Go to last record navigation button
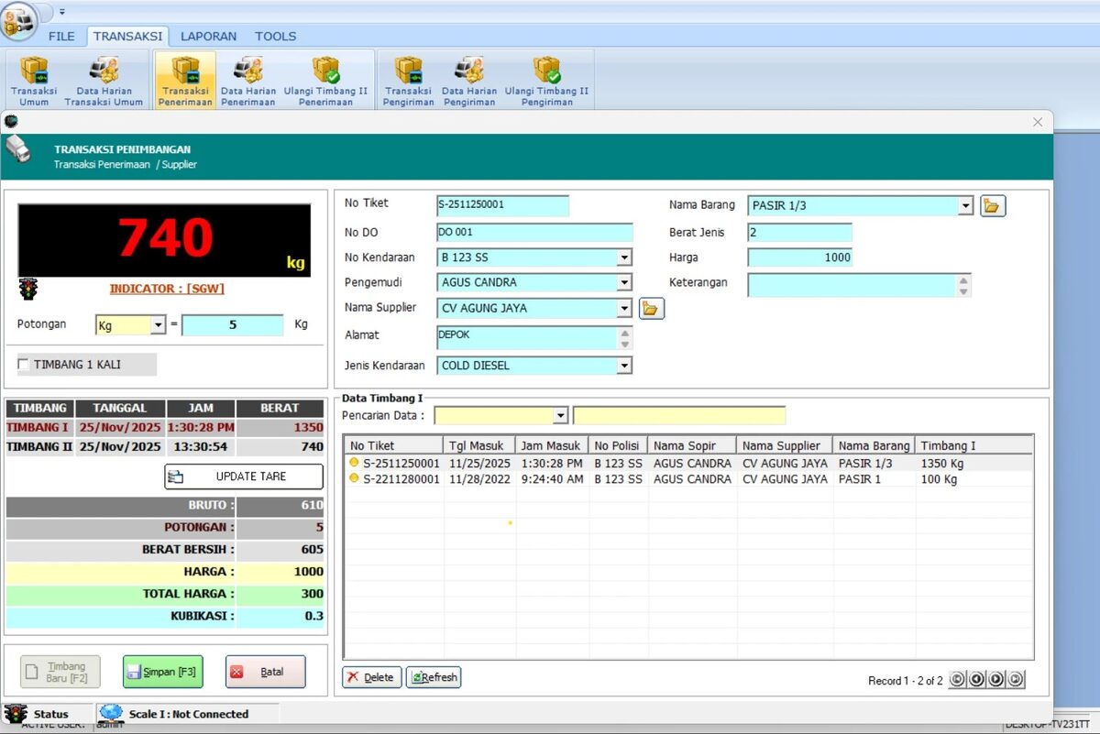The width and height of the screenshot is (1100, 734). [1015, 680]
